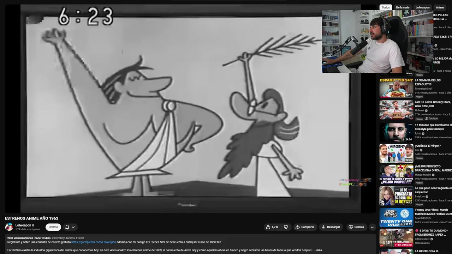Open Twenty One Pilots Music Festival thumbnail
452x254 pixels.
[396, 218]
